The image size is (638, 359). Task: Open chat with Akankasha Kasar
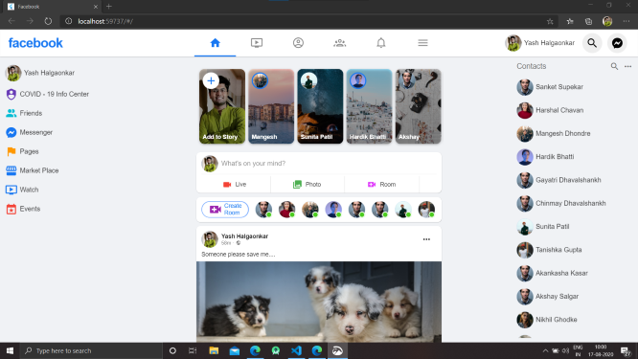click(x=552, y=273)
